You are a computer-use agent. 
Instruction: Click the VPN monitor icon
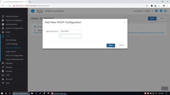[x=3, y=75]
